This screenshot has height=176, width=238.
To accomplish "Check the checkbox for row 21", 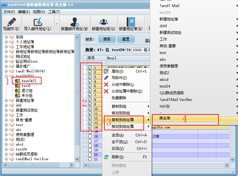I will click(x=90, y=159).
